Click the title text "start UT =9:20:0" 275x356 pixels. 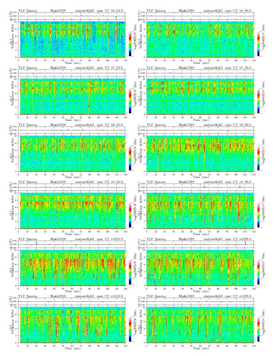coord(110,182)
